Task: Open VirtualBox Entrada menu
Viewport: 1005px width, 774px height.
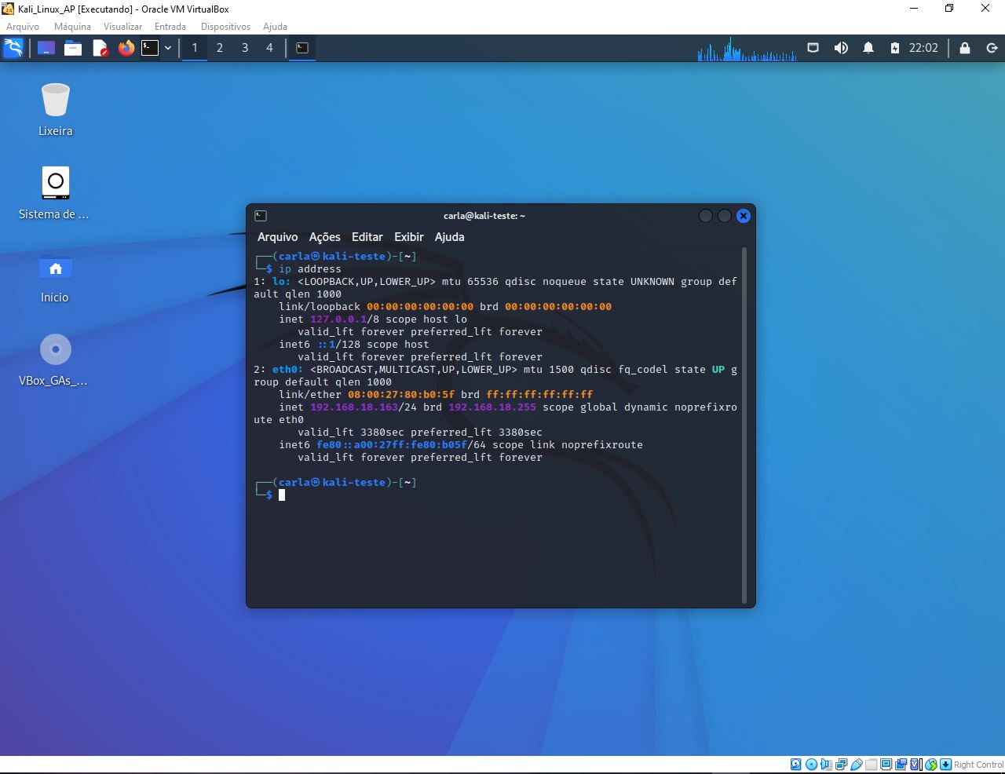Action: 170,27
